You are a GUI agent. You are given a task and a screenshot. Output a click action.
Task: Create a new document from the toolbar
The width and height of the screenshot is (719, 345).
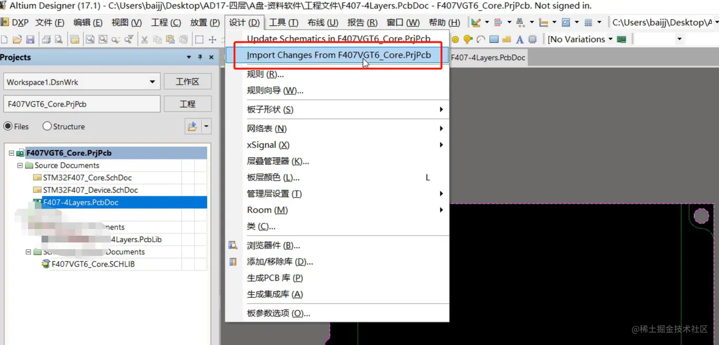(x=4, y=39)
